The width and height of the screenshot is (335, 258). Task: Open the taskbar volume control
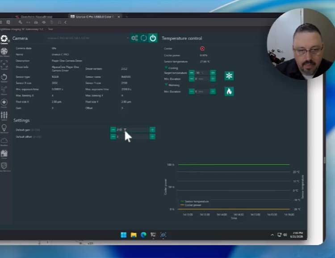tap(285, 235)
